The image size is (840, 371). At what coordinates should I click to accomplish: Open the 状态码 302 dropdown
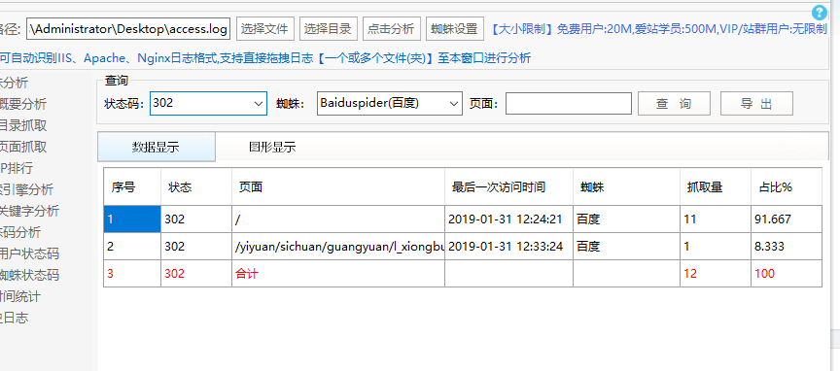(208, 103)
